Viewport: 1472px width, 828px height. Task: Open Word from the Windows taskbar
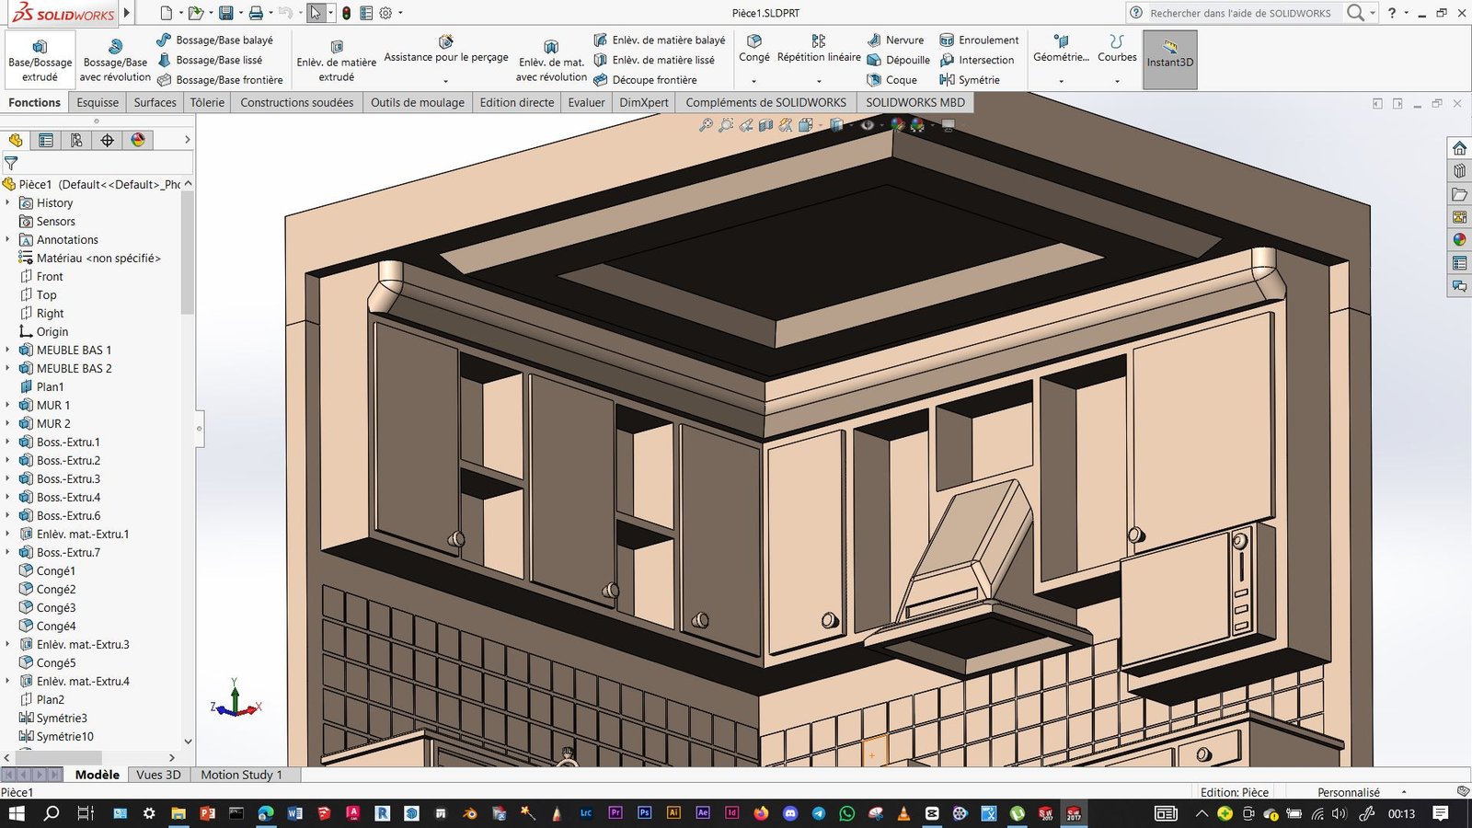(294, 813)
